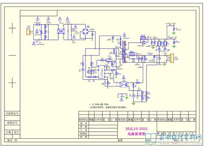
Task: Select the 日期 cell at bottom left
Action: [8, 132]
